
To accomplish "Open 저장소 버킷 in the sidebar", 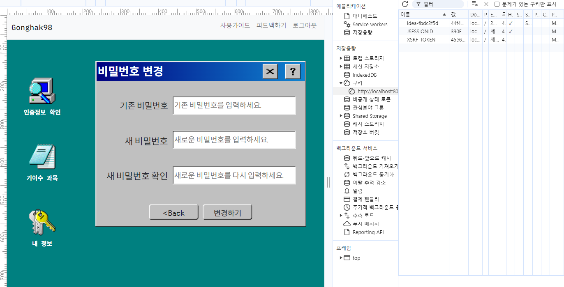I will click(361, 132).
